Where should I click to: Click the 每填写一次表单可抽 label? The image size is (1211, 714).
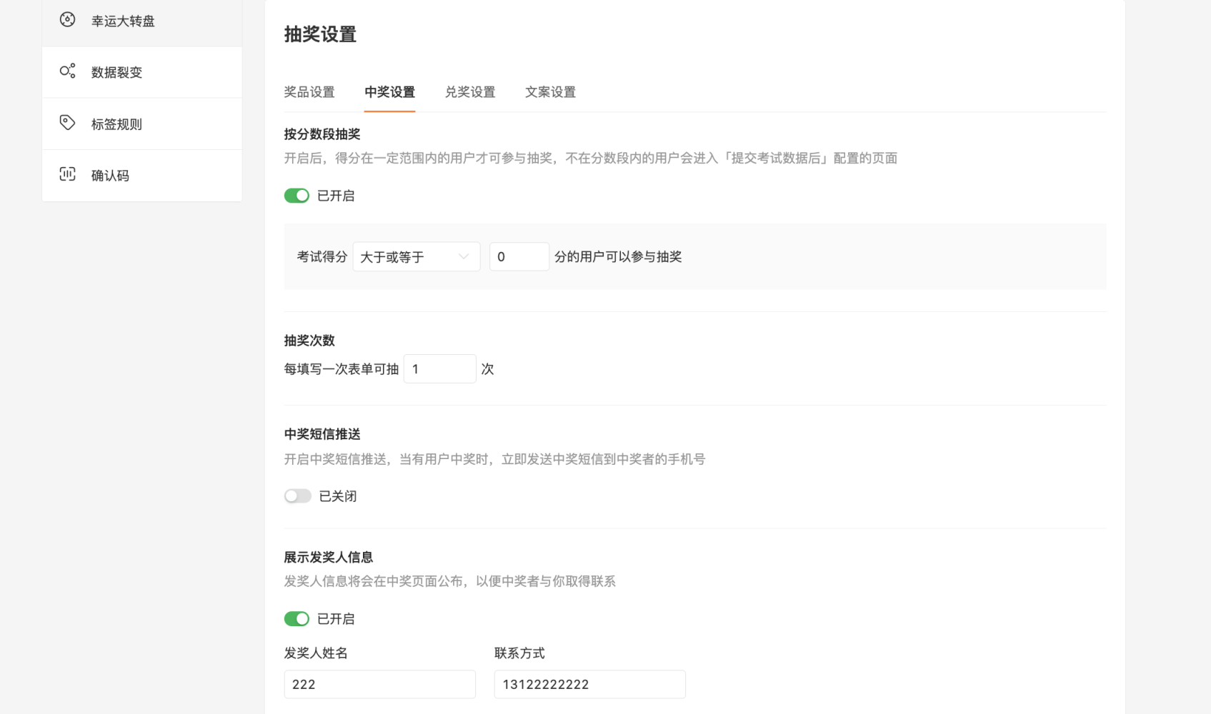(342, 369)
